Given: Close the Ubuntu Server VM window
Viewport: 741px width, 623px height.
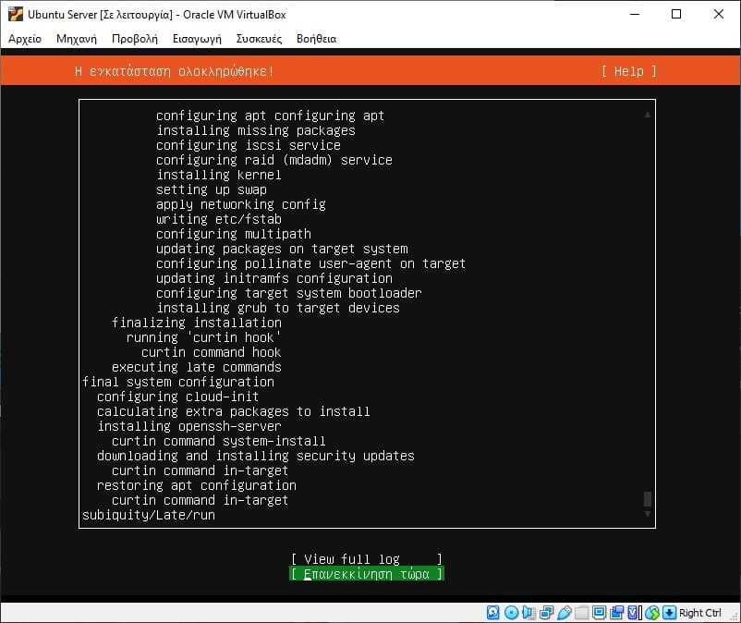Looking at the screenshot, I should pos(718,14).
